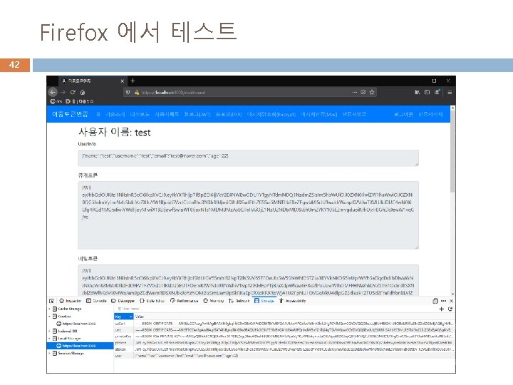Open the Firefox account icon
513x385 pixels.
(x=437, y=92)
